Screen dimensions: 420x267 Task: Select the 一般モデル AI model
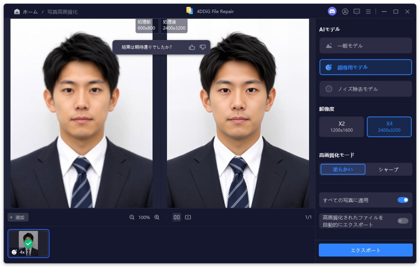click(x=365, y=46)
